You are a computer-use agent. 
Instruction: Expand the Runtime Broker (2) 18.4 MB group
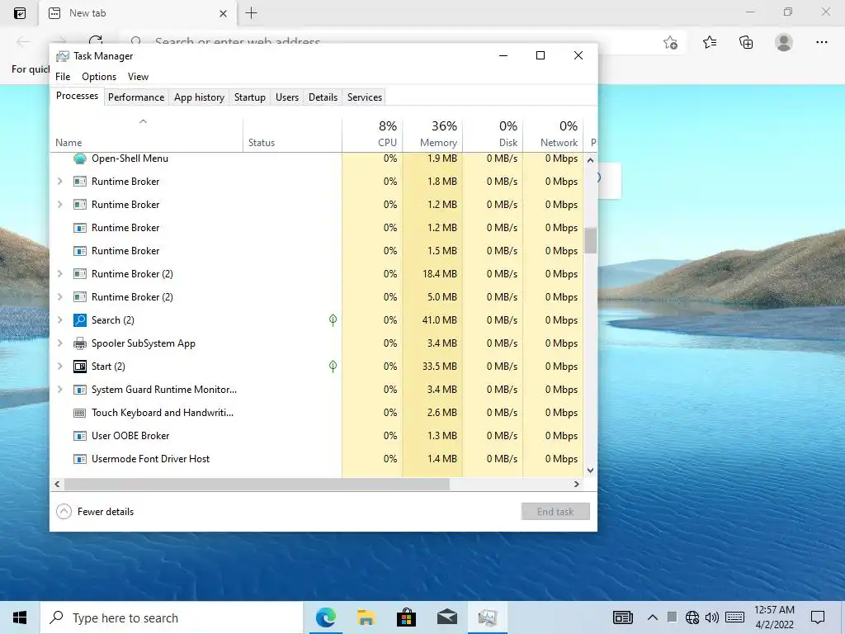pyautogui.click(x=59, y=274)
